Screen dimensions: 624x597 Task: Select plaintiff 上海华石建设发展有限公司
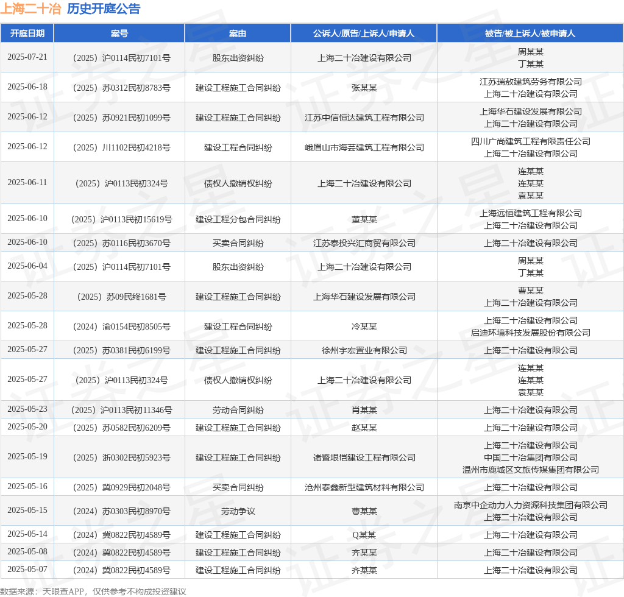point(364,297)
